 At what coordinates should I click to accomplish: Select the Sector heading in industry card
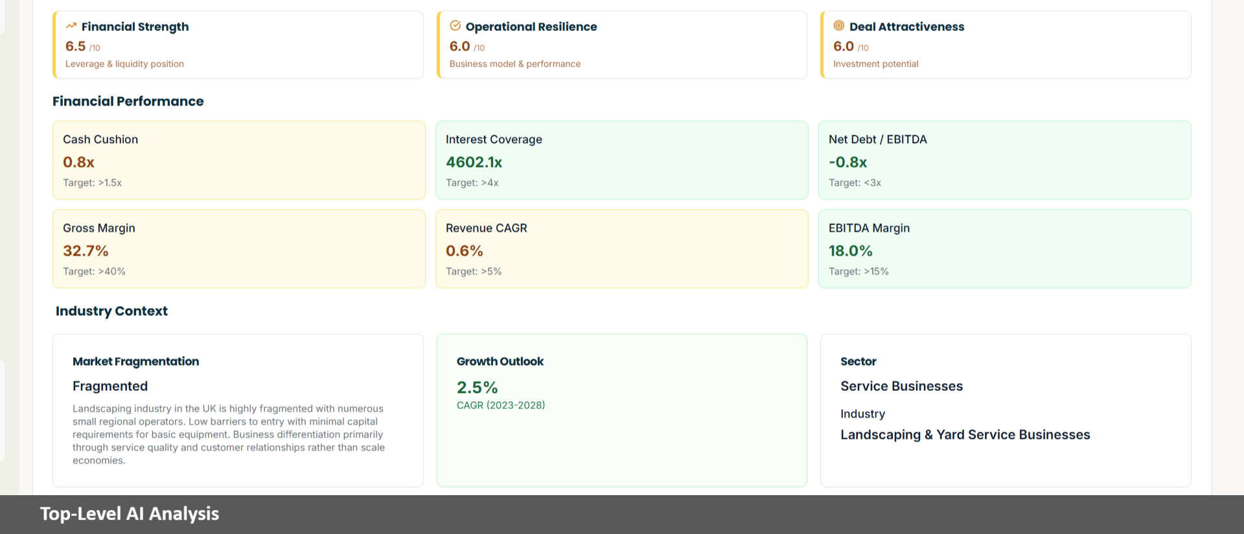(x=858, y=361)
